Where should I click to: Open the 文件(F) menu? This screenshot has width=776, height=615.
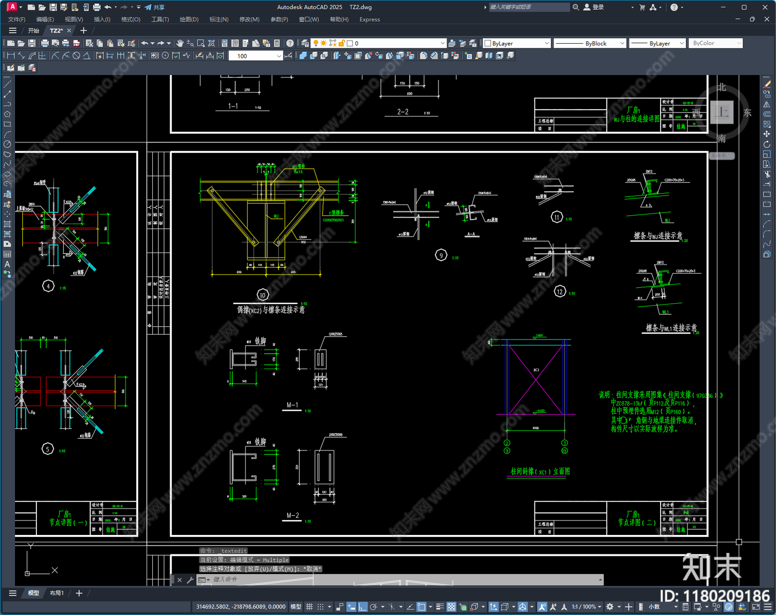pyautogui.click(x=16, y=19)
